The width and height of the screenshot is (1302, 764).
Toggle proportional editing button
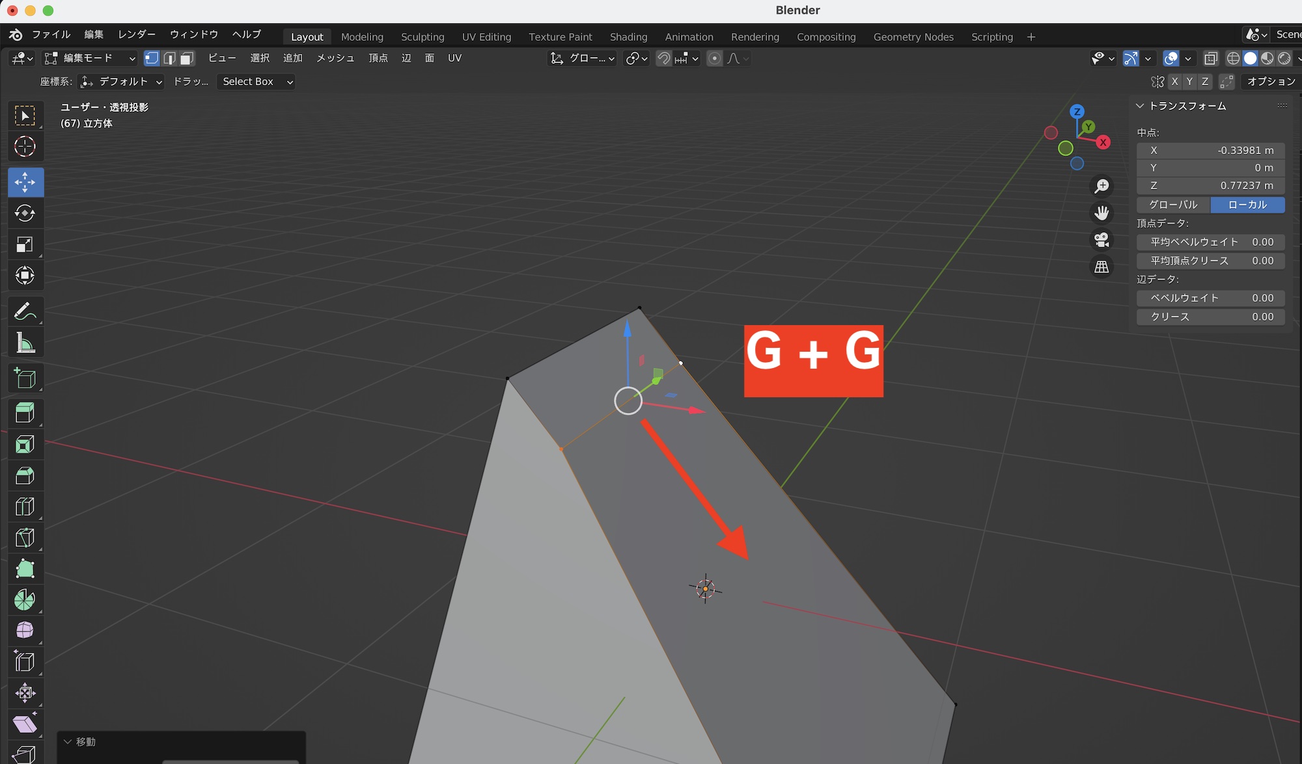point(714,59)
